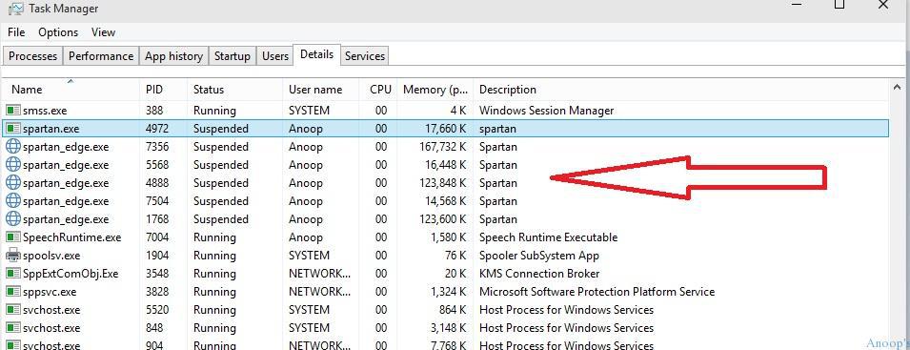Click Microsoft Software Protection Platform Service text

[x=597, y=292]
